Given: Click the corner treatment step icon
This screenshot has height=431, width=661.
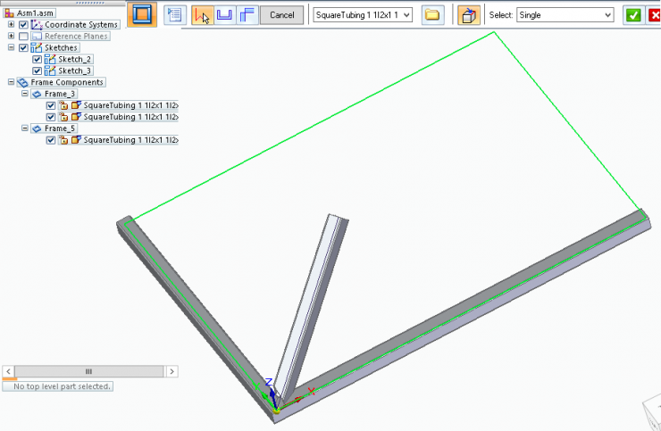Looking at the screenshot, I should (x=247, y=15).
